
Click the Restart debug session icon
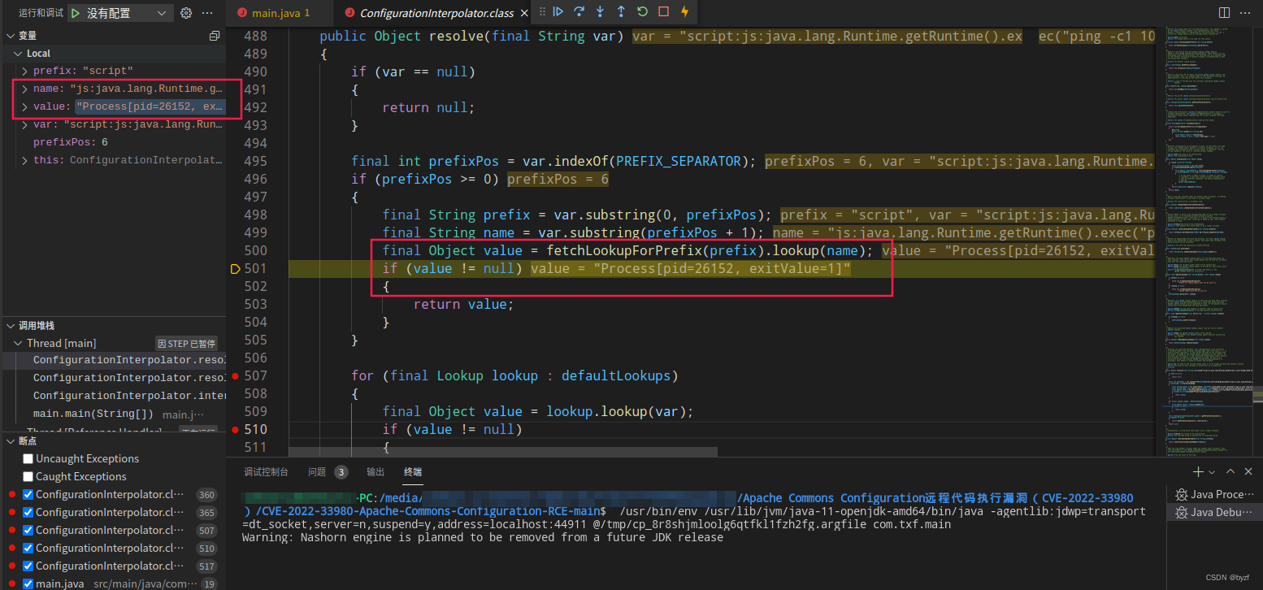pyautogui.click(x=642, y=12)
